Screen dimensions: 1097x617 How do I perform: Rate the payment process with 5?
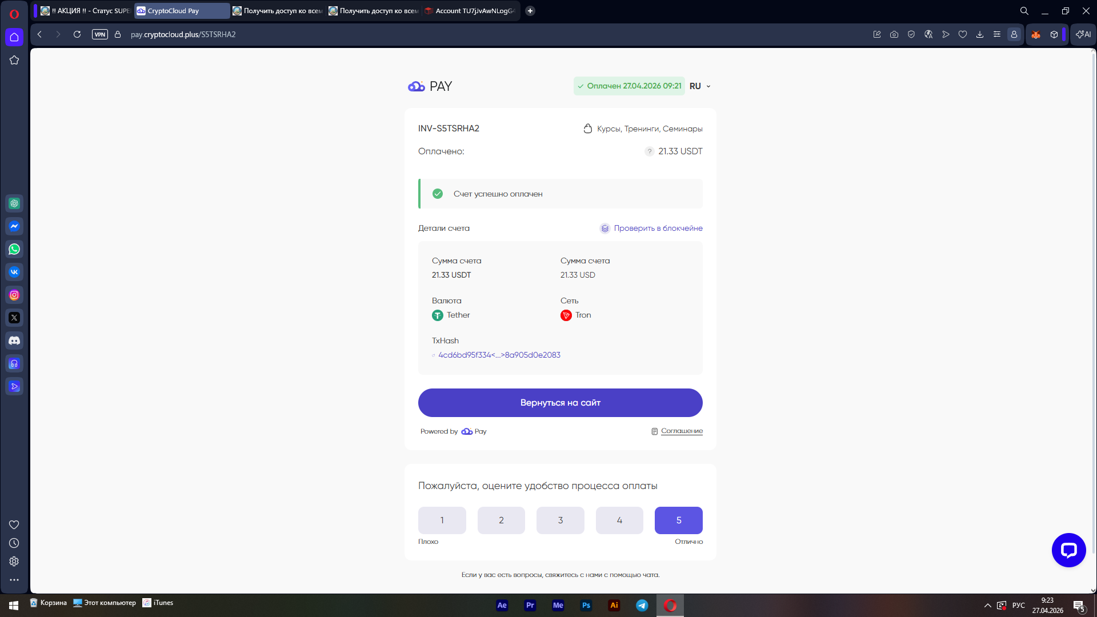click(x=679, y=520)
